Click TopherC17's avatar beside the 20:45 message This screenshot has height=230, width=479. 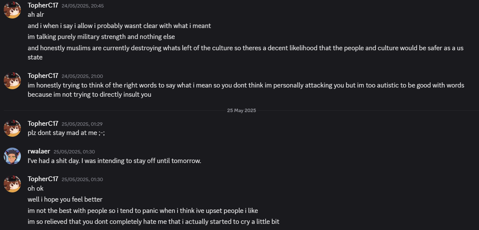[12, 10]
